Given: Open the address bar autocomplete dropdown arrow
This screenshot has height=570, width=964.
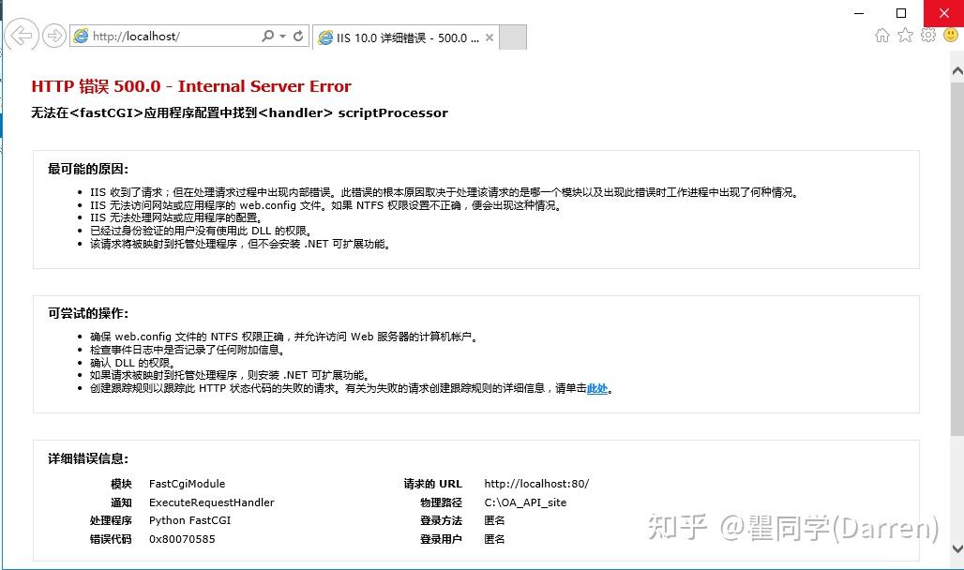Looking at the screenshot, I should [x=280, y=35].
